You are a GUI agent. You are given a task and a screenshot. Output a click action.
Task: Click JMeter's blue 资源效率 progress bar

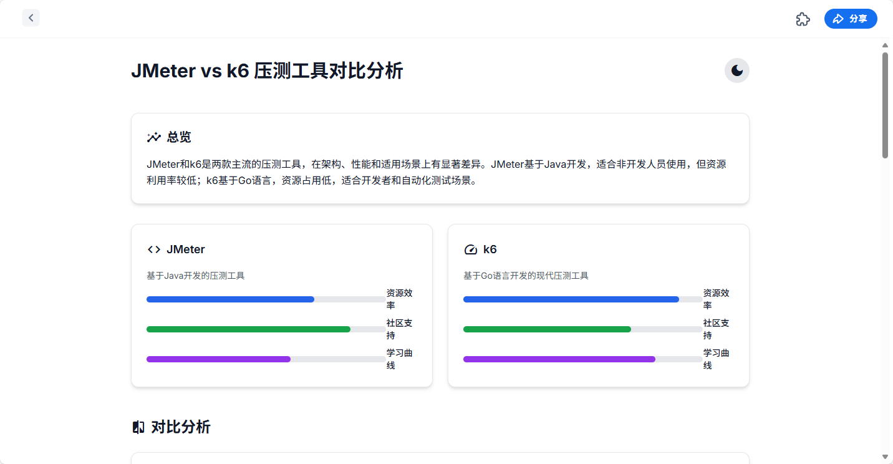click(x=231, y=299)
